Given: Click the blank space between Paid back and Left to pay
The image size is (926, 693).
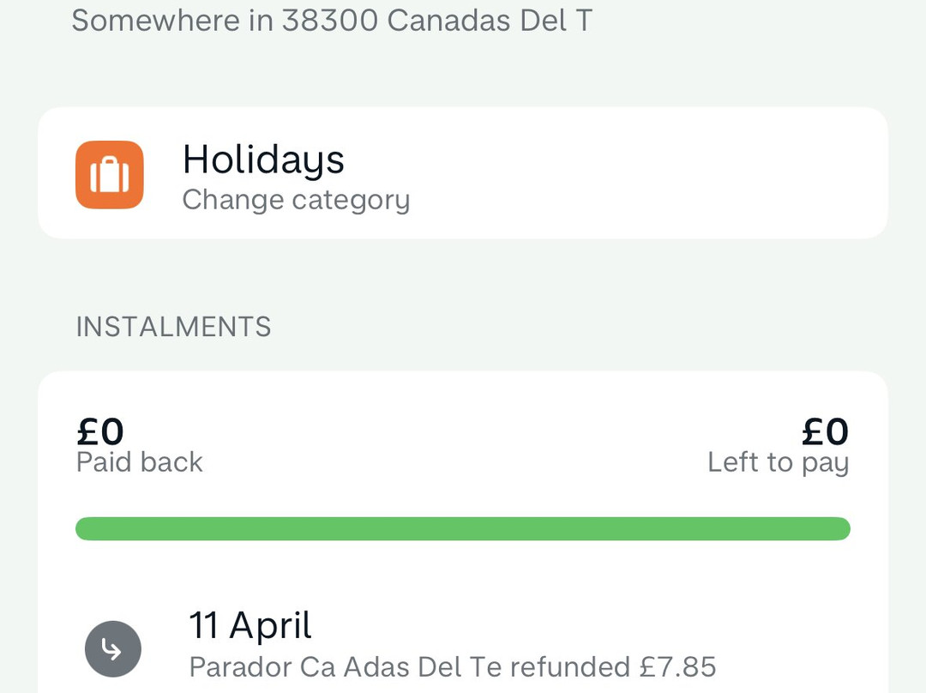Looking at the screenshot, I should (454, 446).
